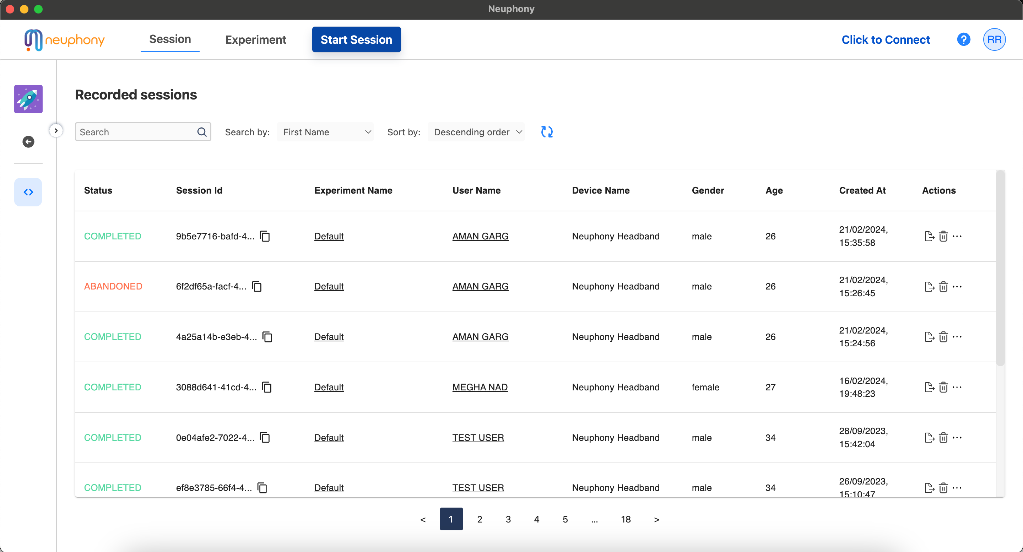Click the Neuphony rocket/launch icon
The image size is (1023, 552).
(28, 99)
